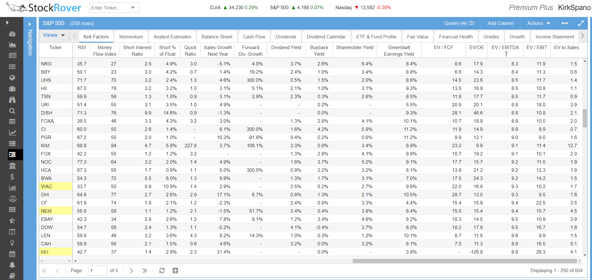Open the newspaper news sidebar icon
Image resolution: width=592 pixels, height=280 pixels.
tap(12, 56)
